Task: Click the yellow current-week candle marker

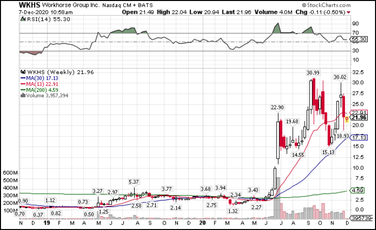Action: [347, 119]
